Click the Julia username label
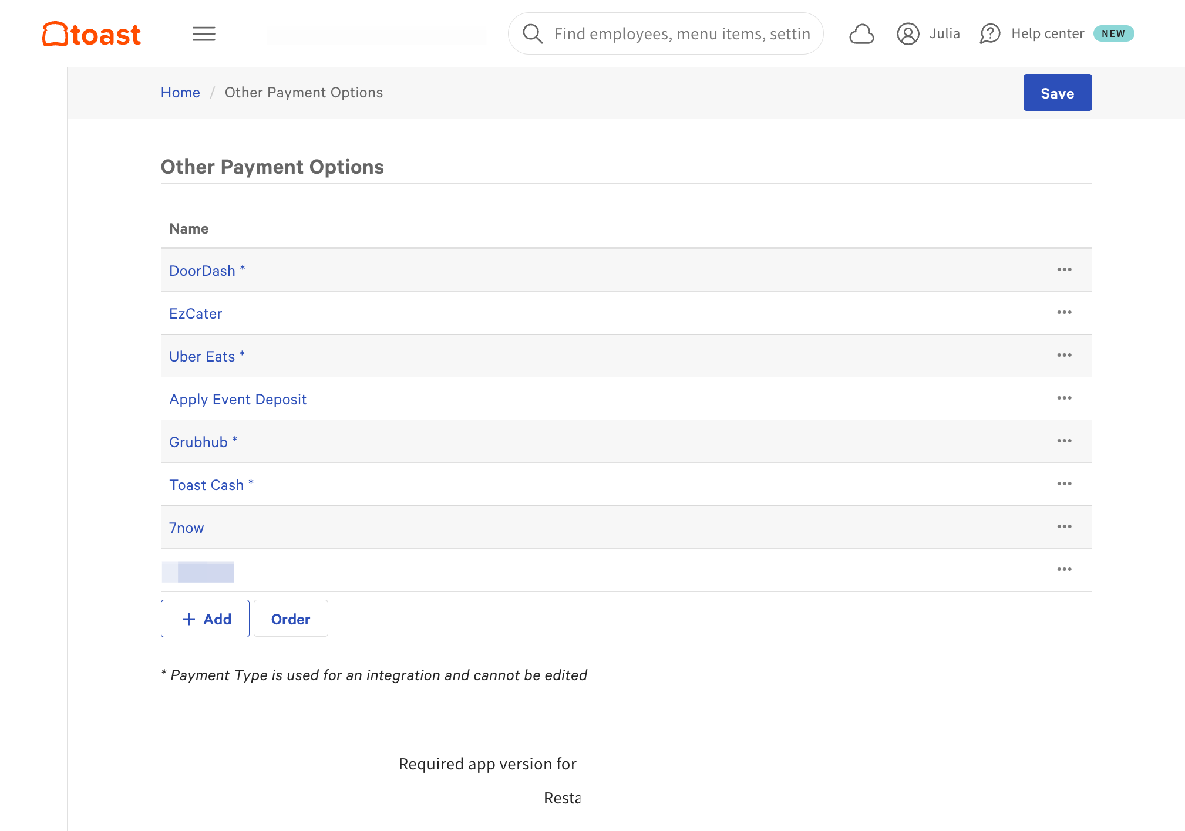 pos(945,34)
